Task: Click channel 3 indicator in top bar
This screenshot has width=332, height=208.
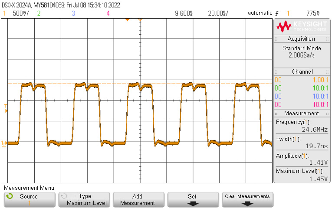Action: (73, 13)
